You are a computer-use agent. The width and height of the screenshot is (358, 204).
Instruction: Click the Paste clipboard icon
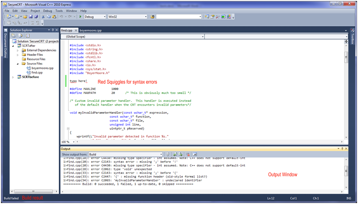(x=54, y=17)
